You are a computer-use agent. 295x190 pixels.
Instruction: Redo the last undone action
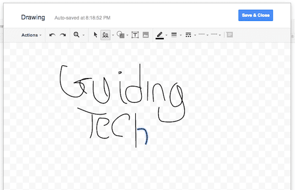62,35
